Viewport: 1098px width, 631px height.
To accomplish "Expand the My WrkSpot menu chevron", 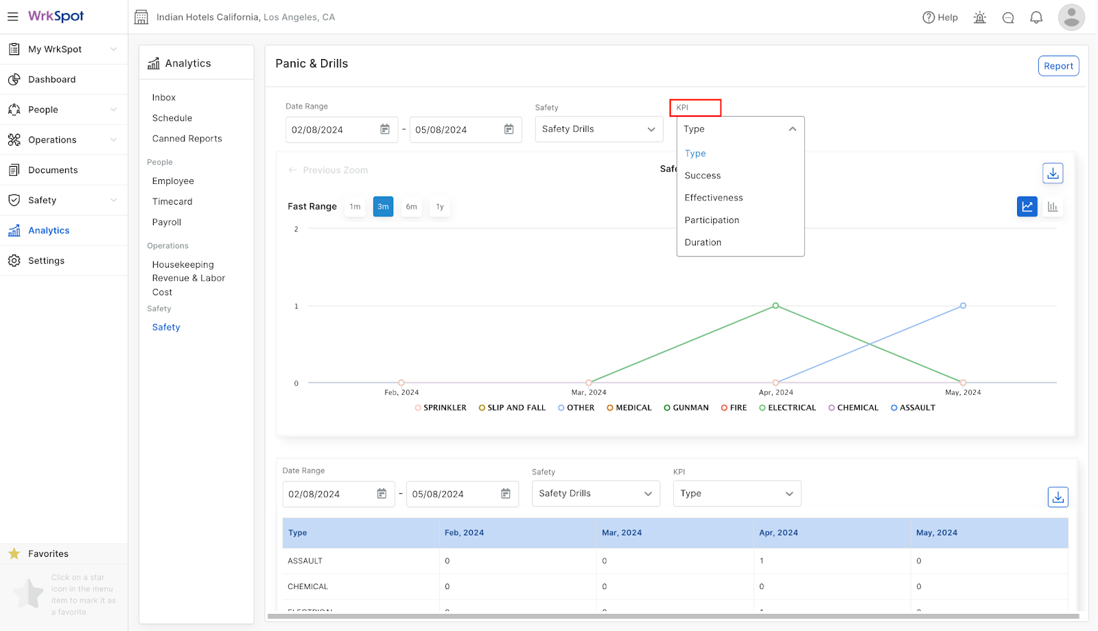I will (x=114, y=49).
